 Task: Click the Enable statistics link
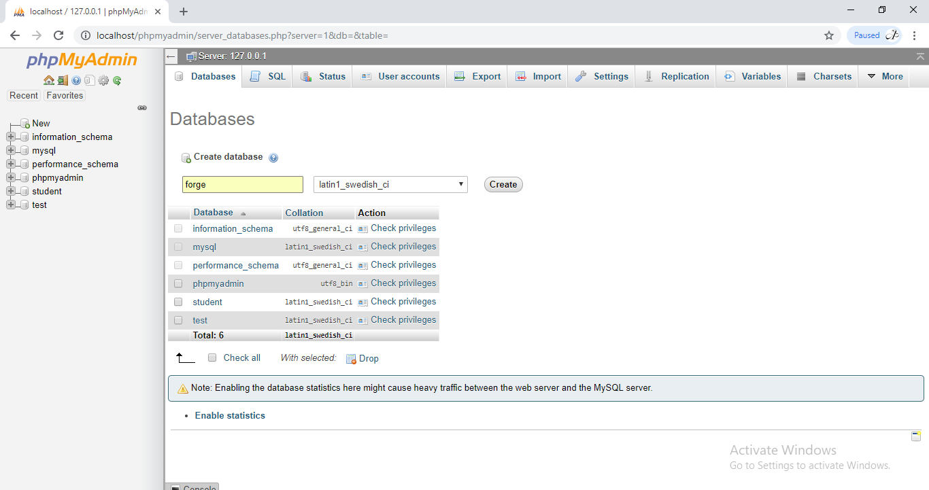(x=230, y=416)
